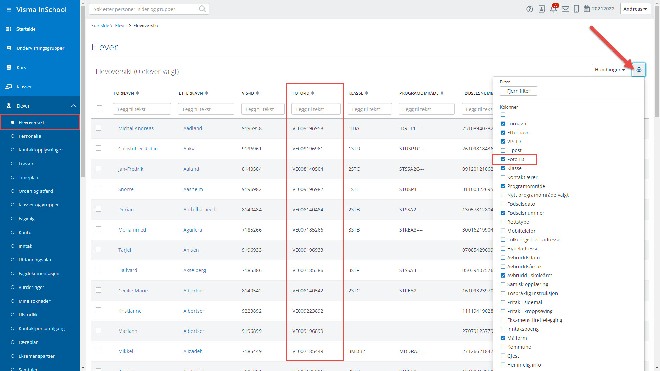Viewport: 660px width, 371px height.
Task: Sort by VIS-ID column arrows
Action: (257, 93)
